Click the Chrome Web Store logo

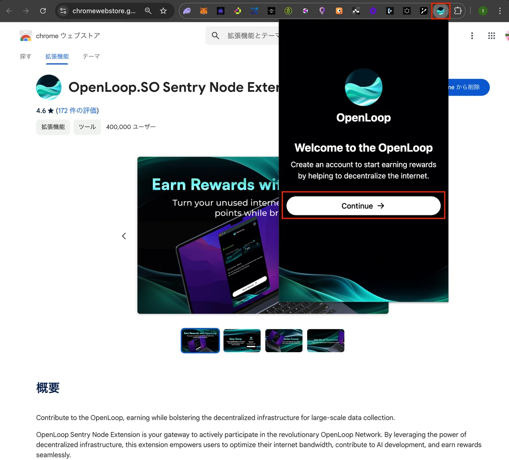26,36
